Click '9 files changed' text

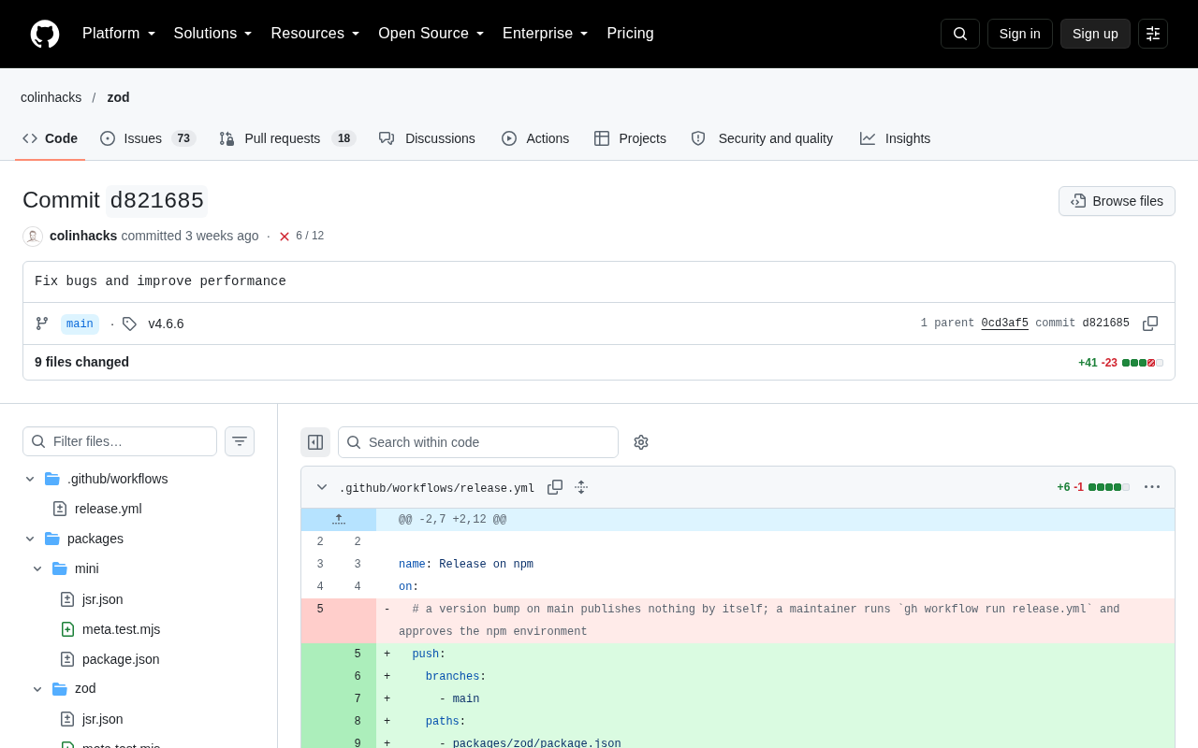coord(81,362)
